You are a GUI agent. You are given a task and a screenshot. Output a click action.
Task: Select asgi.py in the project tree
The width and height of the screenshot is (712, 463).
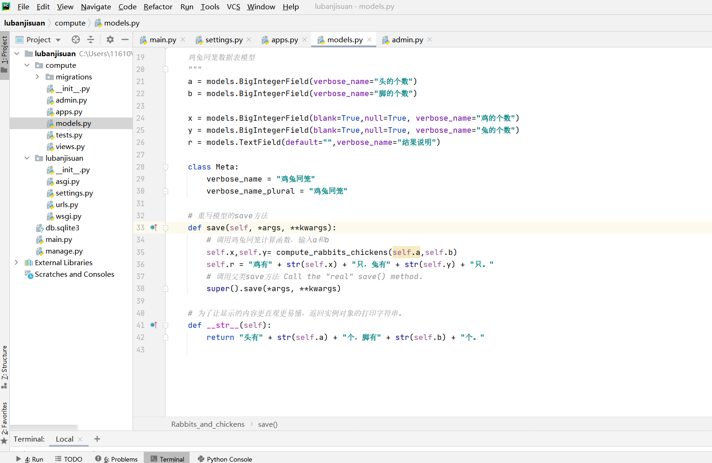[x=67, y=181]
